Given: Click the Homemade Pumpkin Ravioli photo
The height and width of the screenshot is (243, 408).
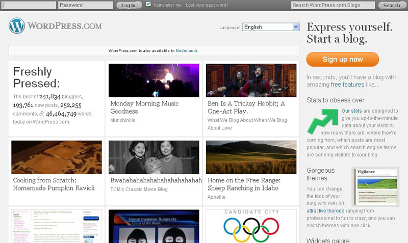Looking at the screenshot, I should 56,157.
